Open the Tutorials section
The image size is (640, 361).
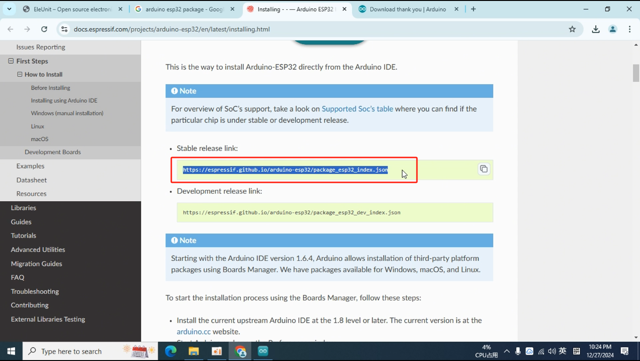click(24, 235)
